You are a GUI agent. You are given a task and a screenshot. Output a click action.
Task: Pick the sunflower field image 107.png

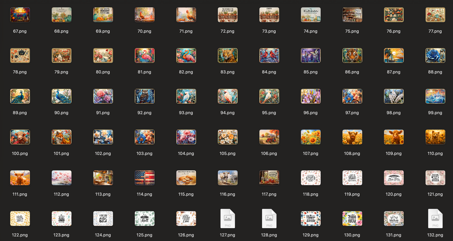pos(311,137)
